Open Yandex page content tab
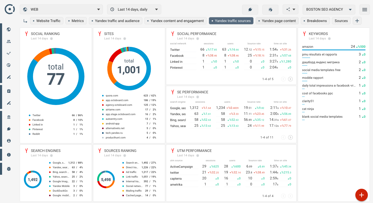The width and height of the screenshot is (373, 203). [x=277, y=21]
